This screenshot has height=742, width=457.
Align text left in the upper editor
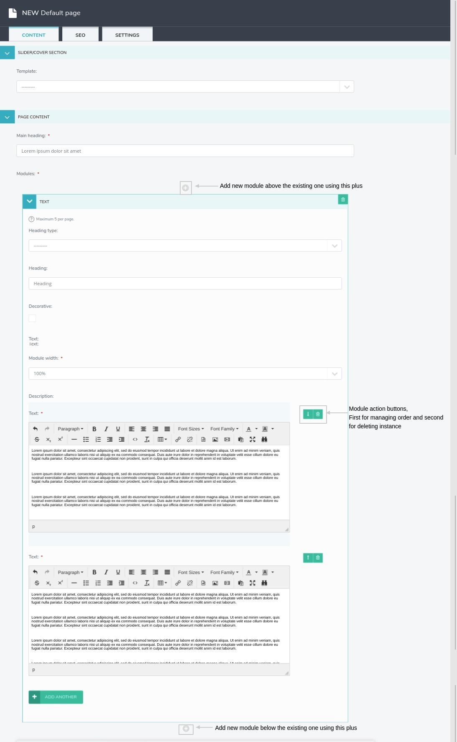[x=132, y=429]
